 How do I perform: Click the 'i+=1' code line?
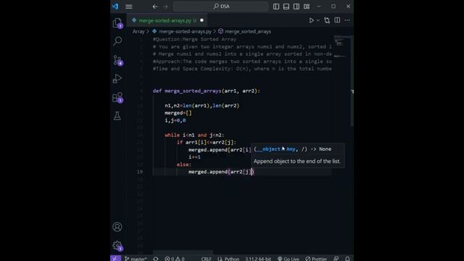(194, 157)
